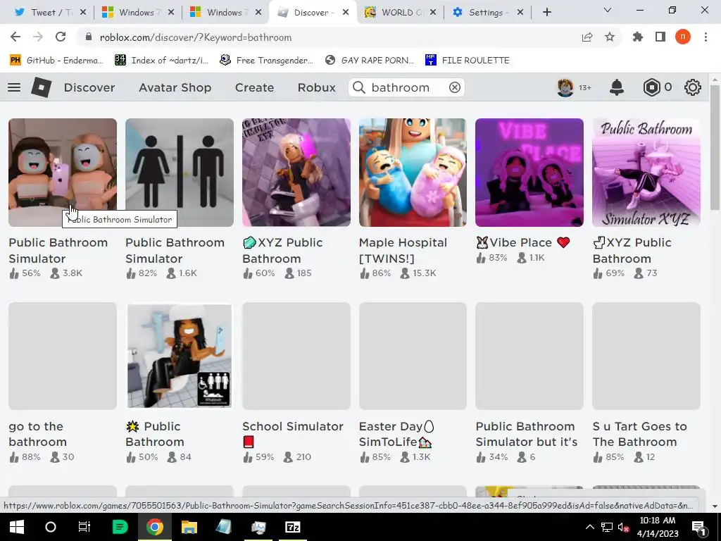Open Task View on the taskbar

pos(84,527)
